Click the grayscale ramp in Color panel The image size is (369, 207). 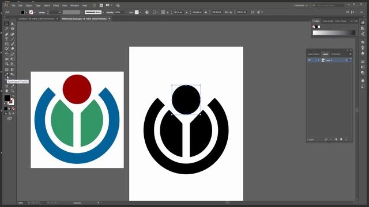coord(334,33)
